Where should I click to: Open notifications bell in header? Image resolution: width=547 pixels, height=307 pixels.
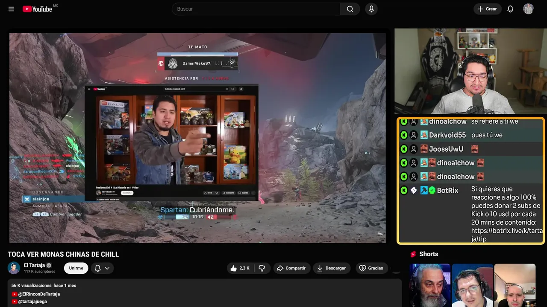[510, 9]
